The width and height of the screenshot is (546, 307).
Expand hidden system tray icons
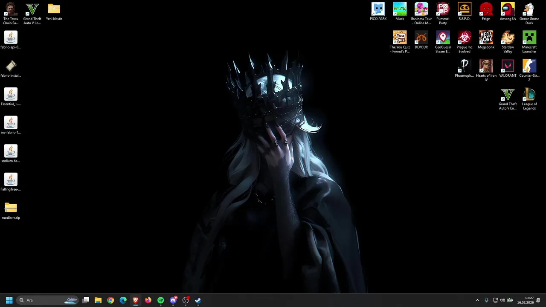pos(477,300)
